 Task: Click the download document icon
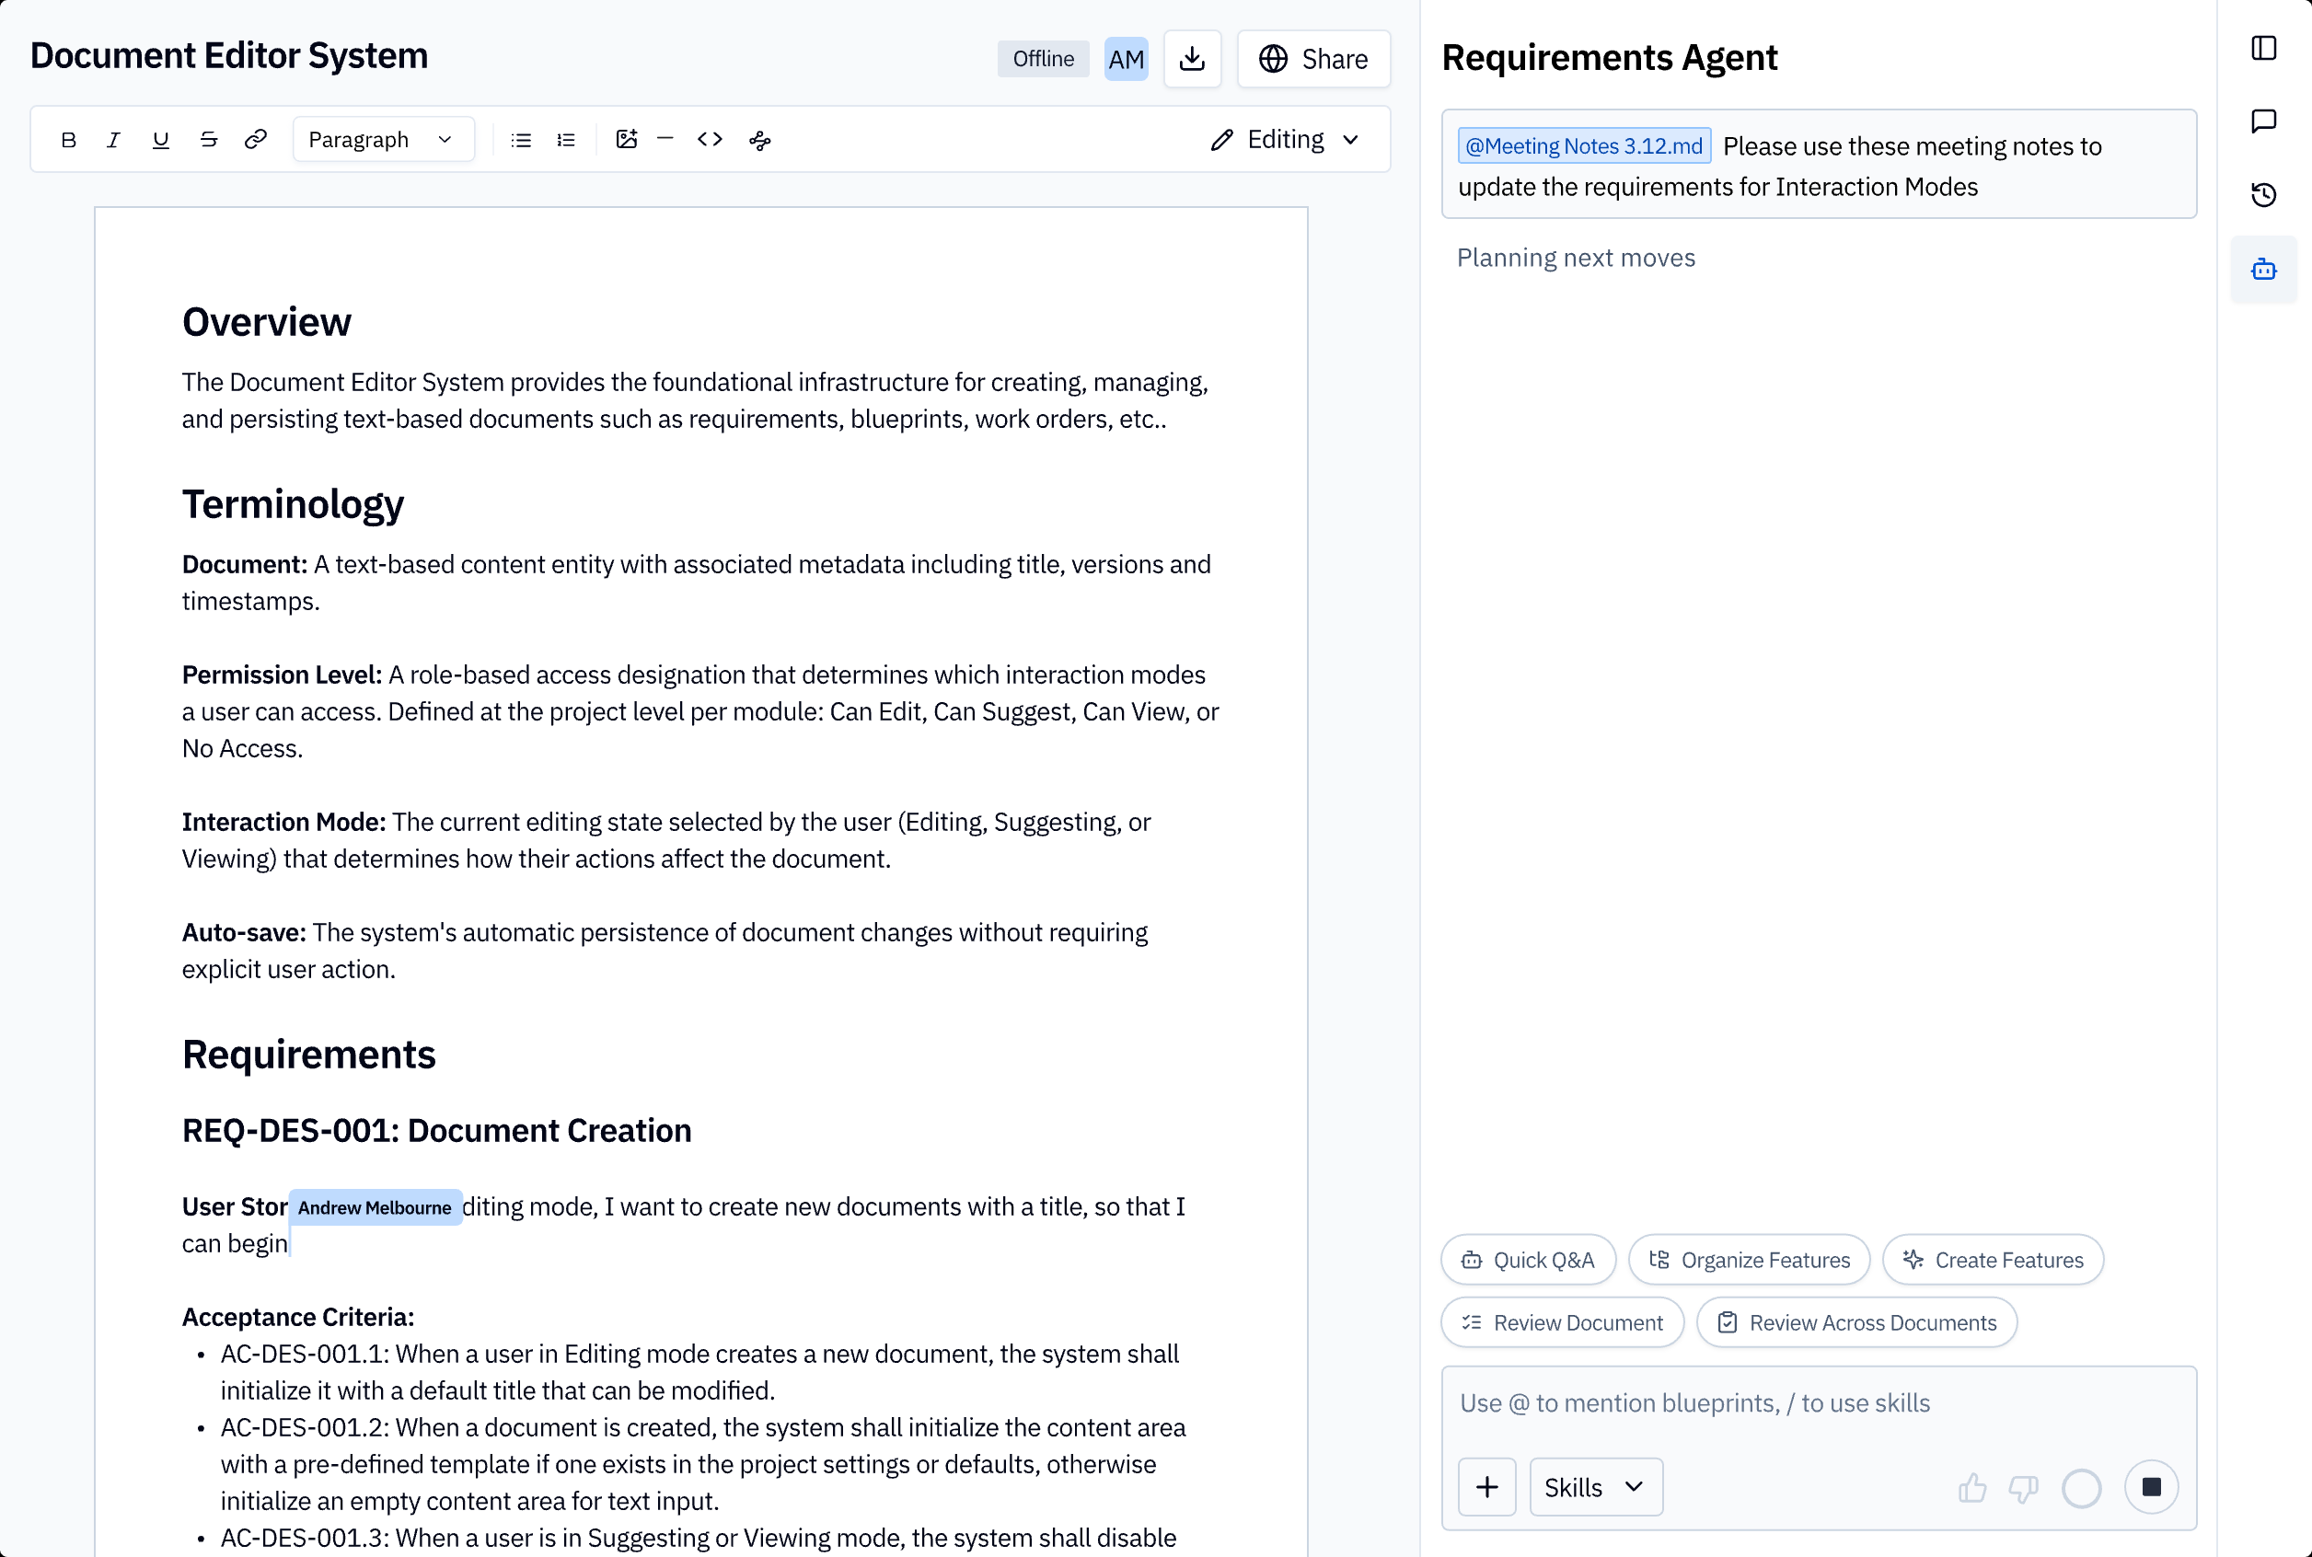coord(1192,60)
